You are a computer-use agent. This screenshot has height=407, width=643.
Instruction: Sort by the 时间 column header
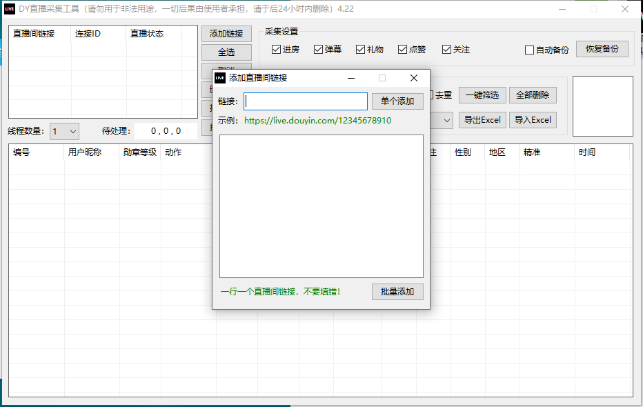pyautogui.click(x=587, y=152)
